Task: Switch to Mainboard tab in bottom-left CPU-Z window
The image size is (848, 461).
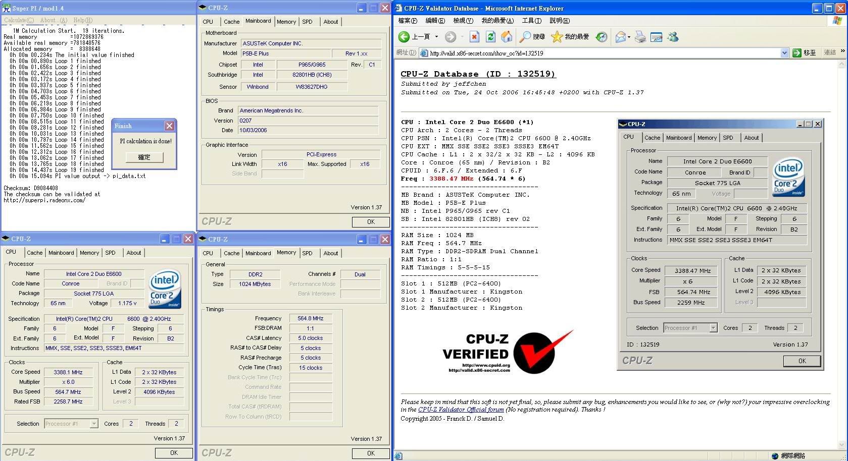Action: (x=61, y=253)
